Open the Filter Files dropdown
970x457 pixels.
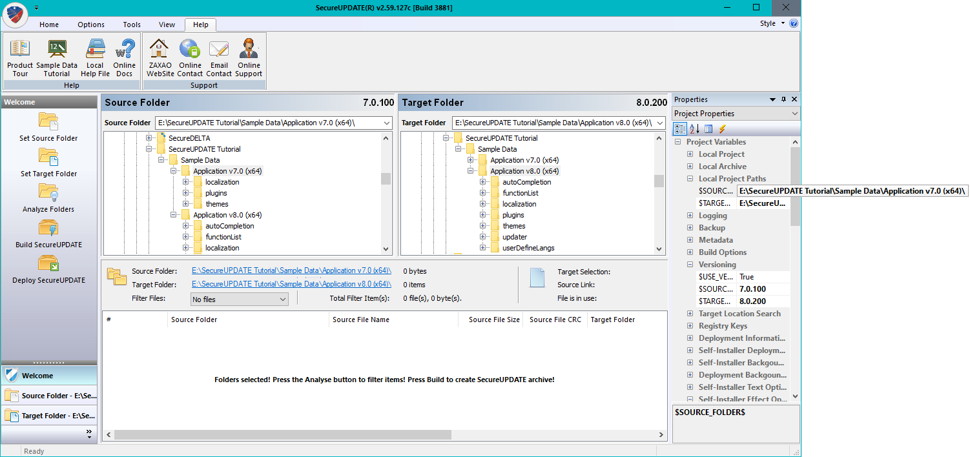tap(283, 299)
